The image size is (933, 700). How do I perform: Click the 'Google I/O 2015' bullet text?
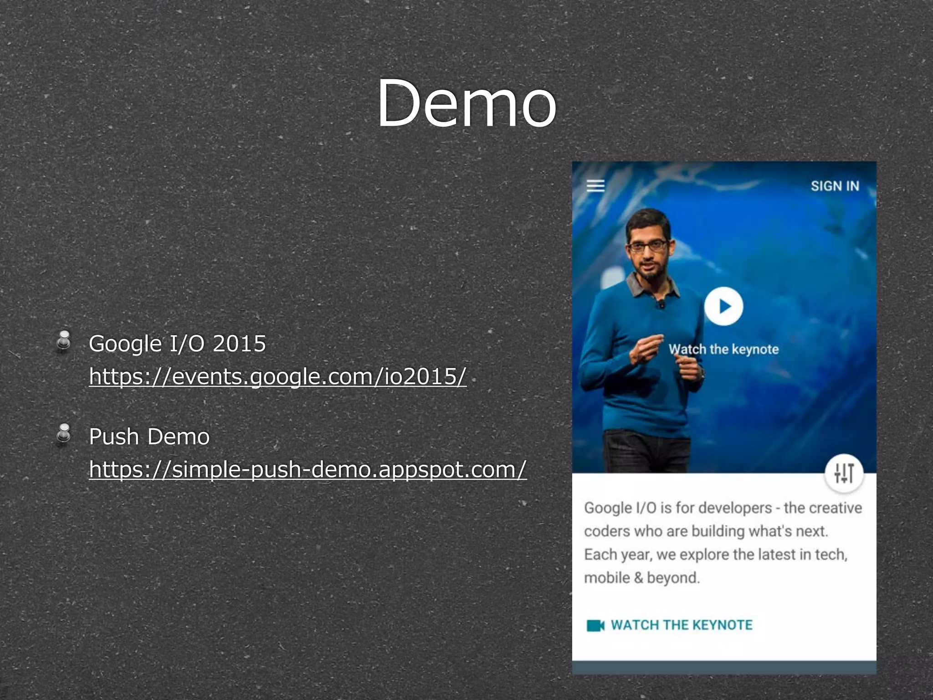pos(177,344)
